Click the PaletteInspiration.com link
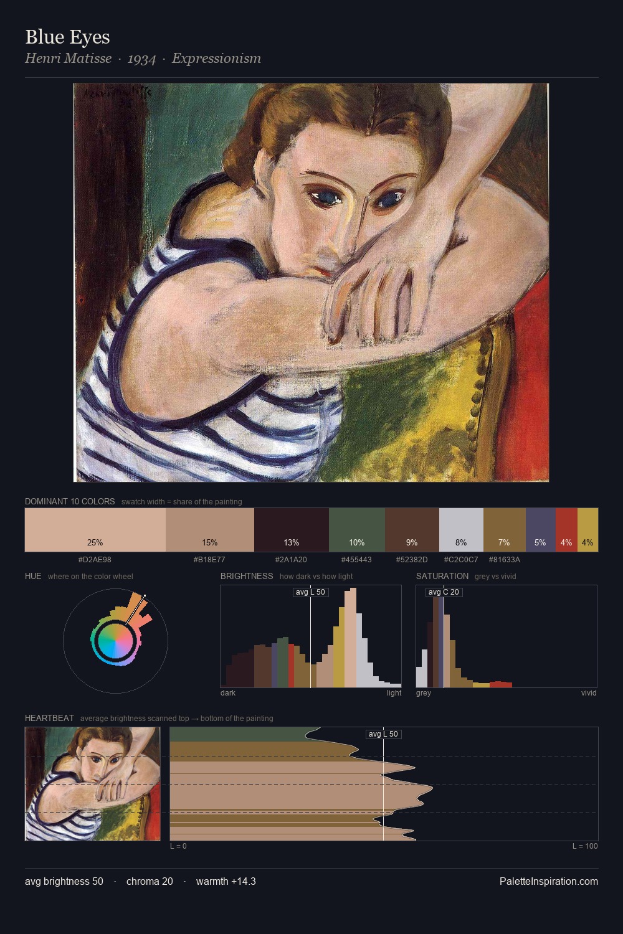The height and width of the screenshot is (934, 623). point(549,881)
